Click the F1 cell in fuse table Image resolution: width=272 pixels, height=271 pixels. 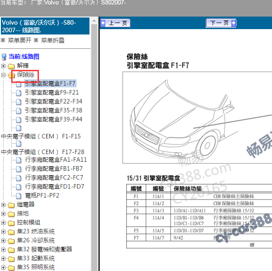(x=136, y=196)
